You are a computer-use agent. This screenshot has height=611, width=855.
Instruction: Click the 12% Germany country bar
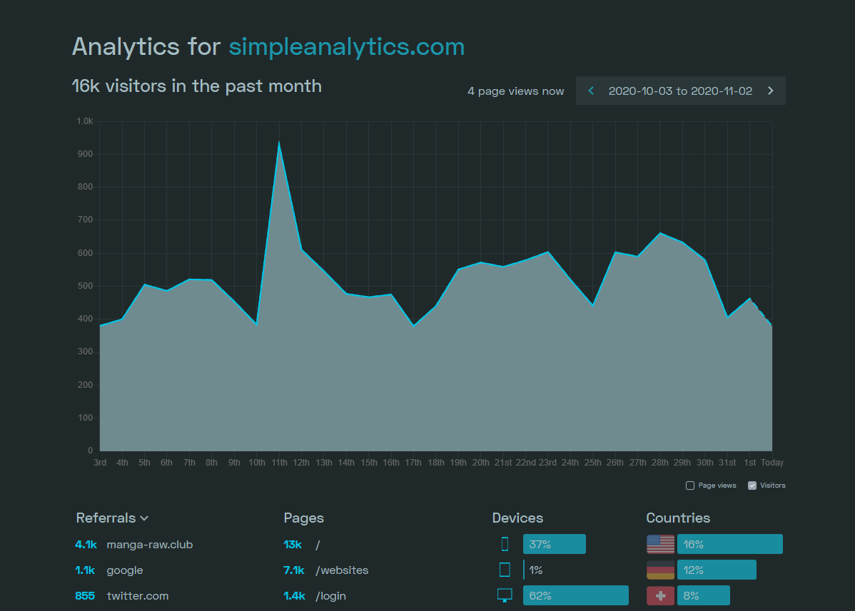pos(717,570)
